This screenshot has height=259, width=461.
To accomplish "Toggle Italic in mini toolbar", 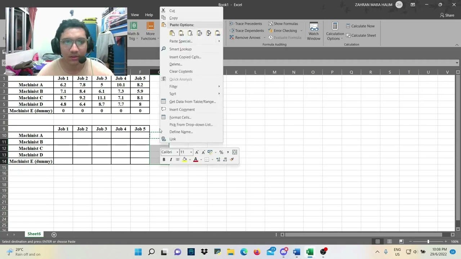I will [171, 160].
